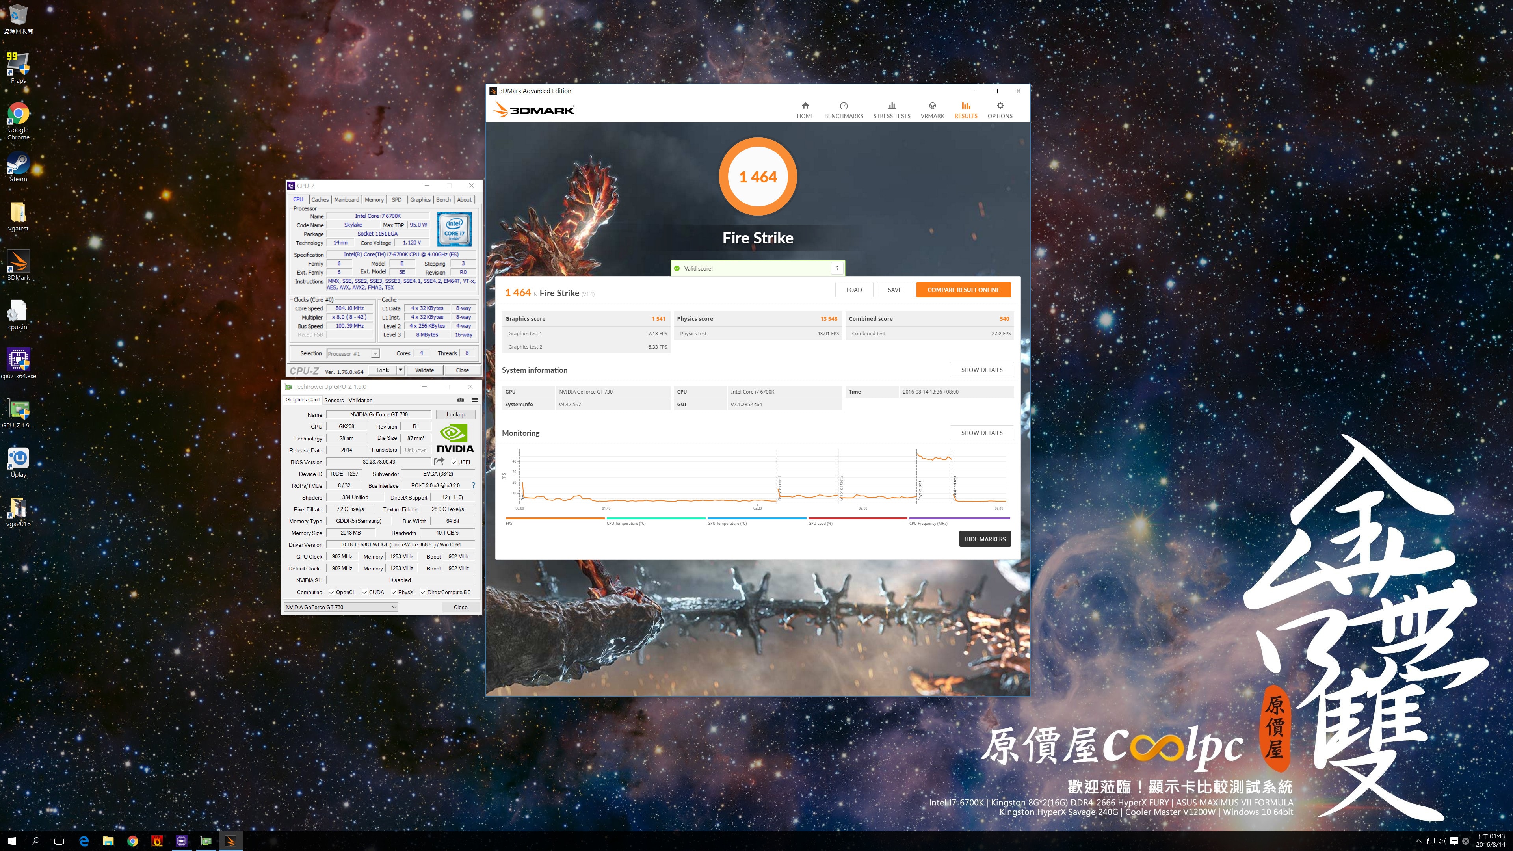Toggle the CUDA checkbox in GPU-Z
The width and height of the screenshot is (1513, 851).
click(x=365, y=592)
